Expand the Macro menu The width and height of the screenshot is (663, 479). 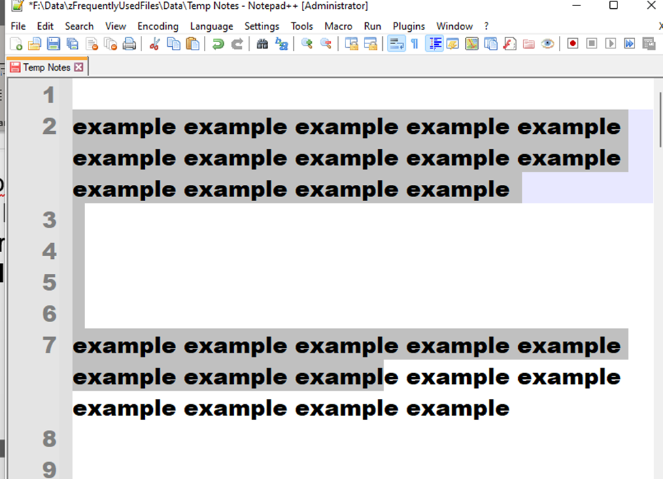pyautogui.click(x=338, y=26)
